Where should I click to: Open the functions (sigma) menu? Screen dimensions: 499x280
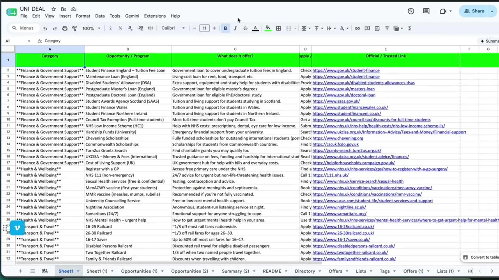[410, 28]
